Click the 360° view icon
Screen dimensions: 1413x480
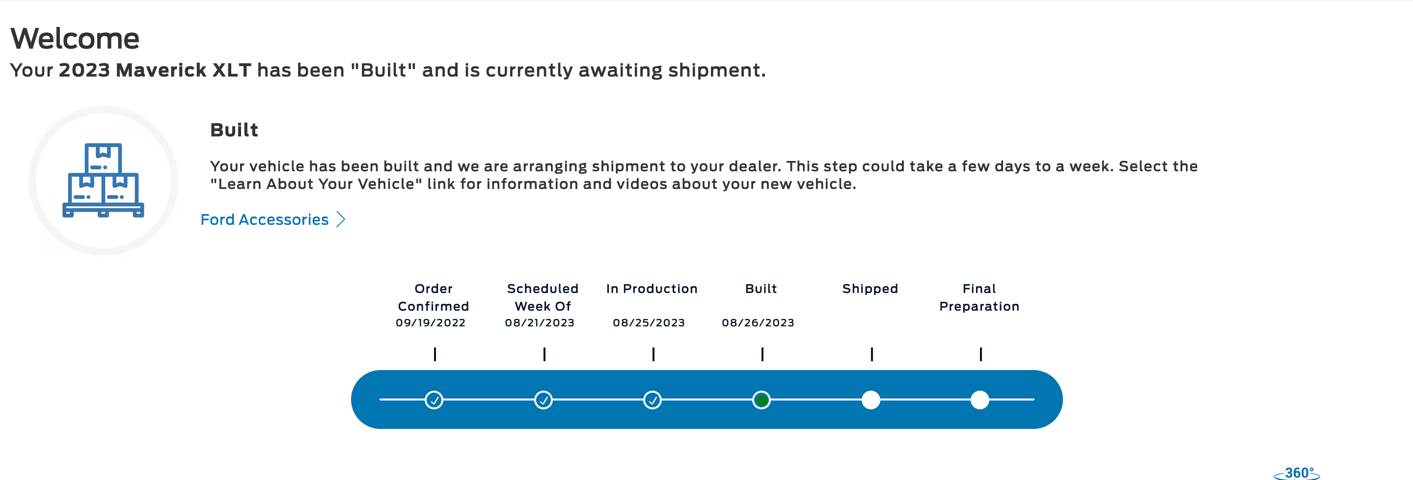(1297, 473)
